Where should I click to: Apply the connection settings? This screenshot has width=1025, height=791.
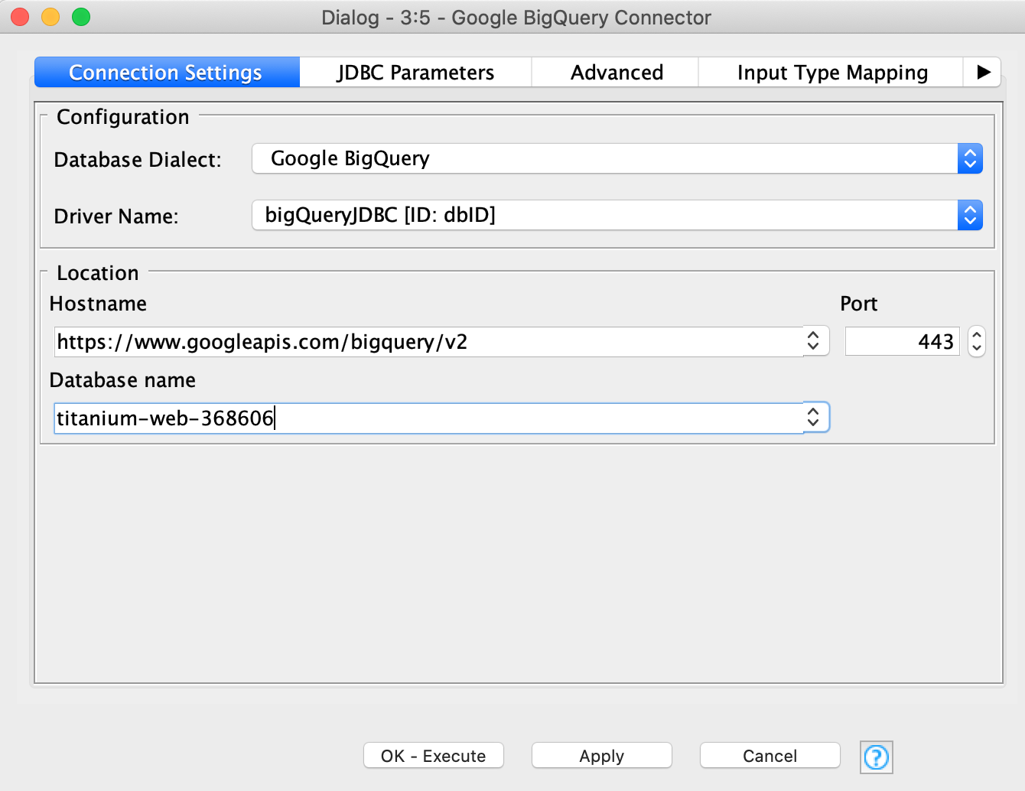601,756
